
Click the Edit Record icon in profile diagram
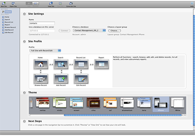[81, 79]
